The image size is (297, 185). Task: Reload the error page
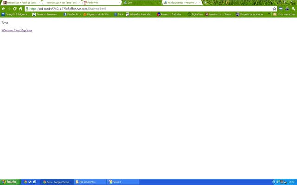tap(15, 9)
